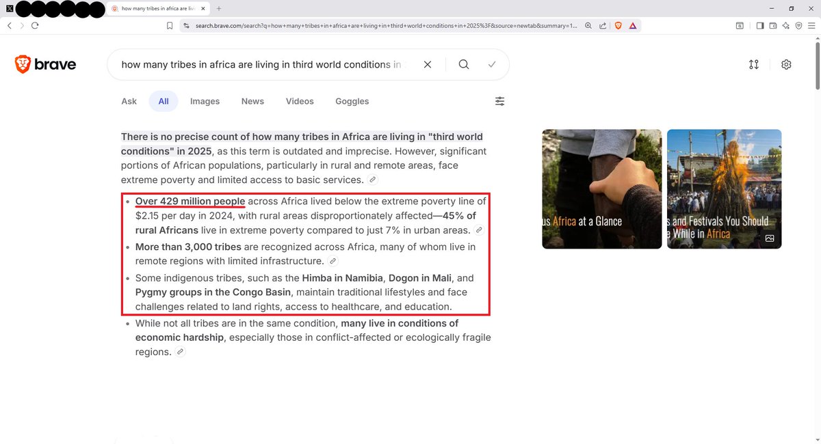
Task: Open search settings gear
Action: [786, 64]
